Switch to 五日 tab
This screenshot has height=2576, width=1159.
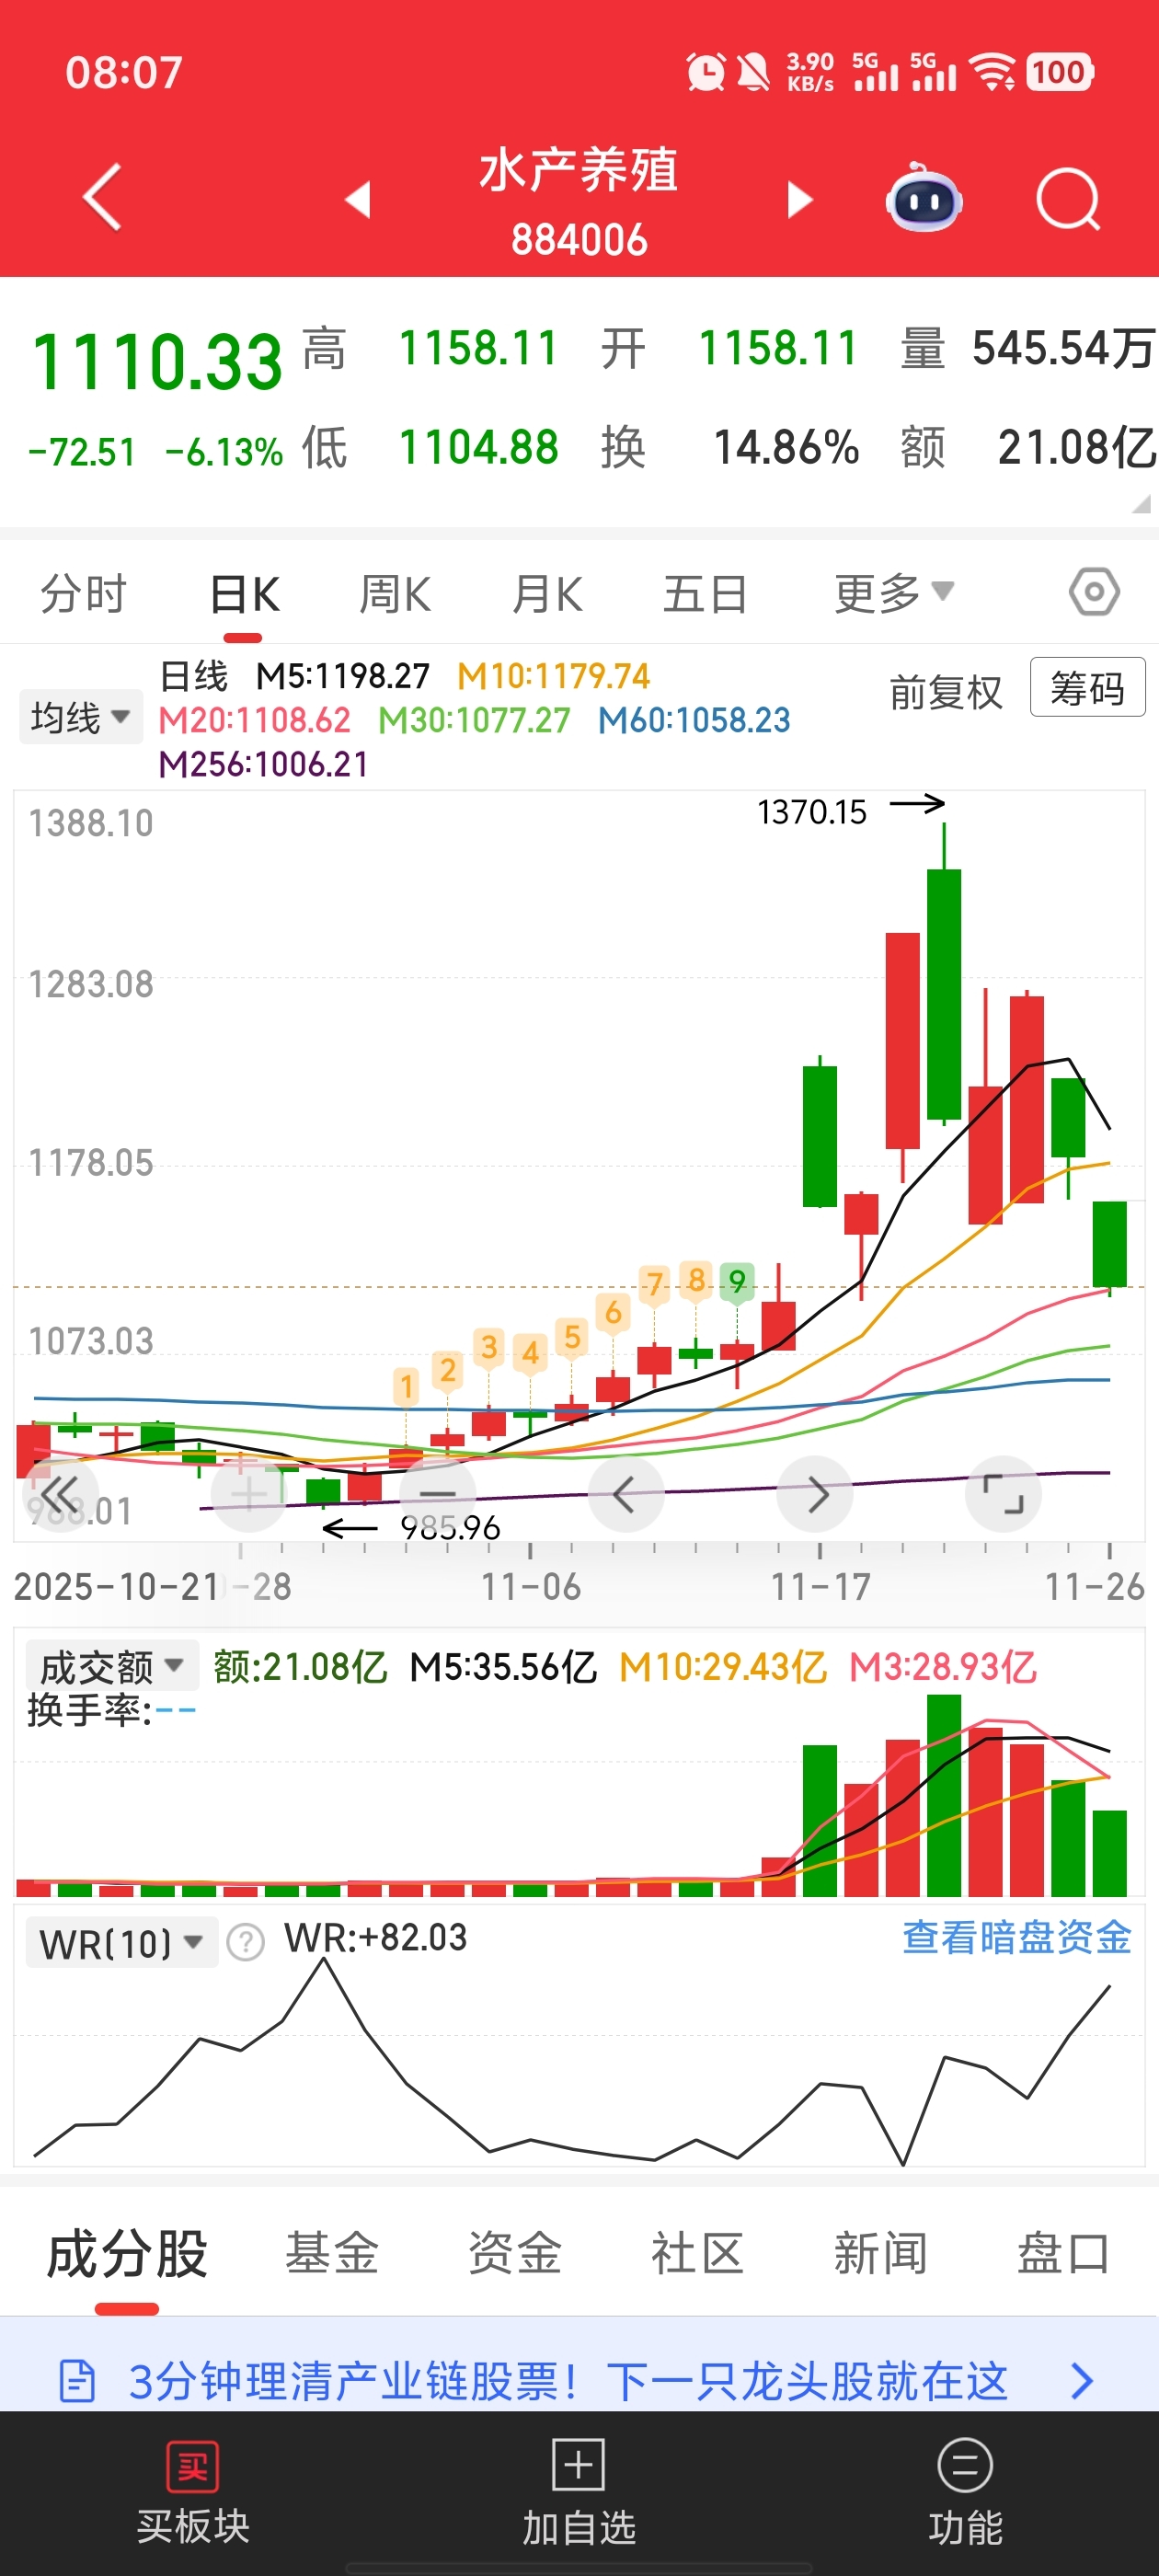coord(705,594)
